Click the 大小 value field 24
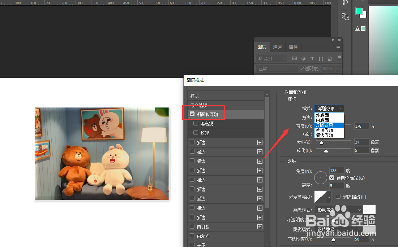Image resolution: width=398 pixels, height=247 pixels. [x=362, y=142]
